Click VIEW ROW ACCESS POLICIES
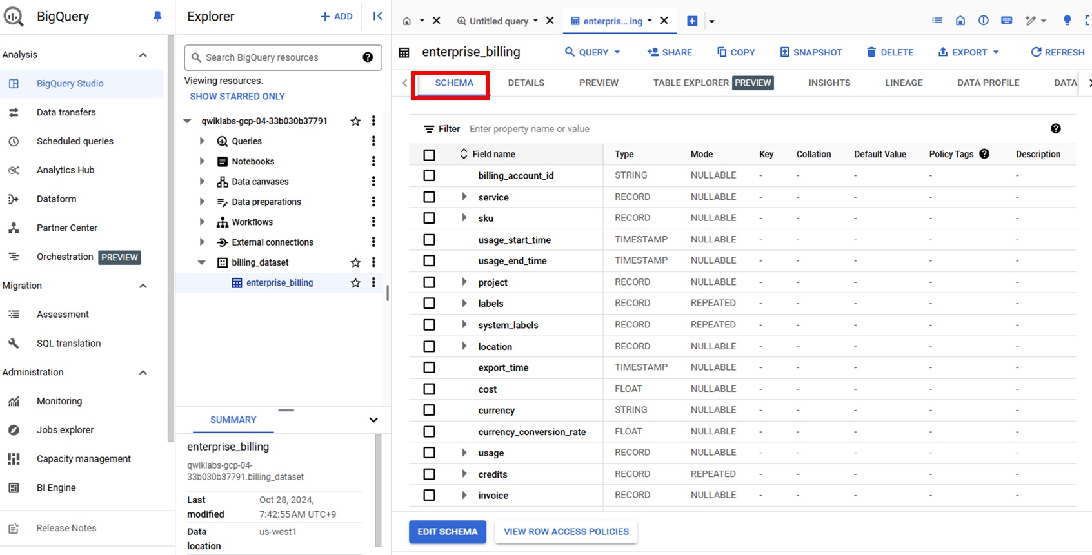The image size is (1092, 555). pos(566,532)
